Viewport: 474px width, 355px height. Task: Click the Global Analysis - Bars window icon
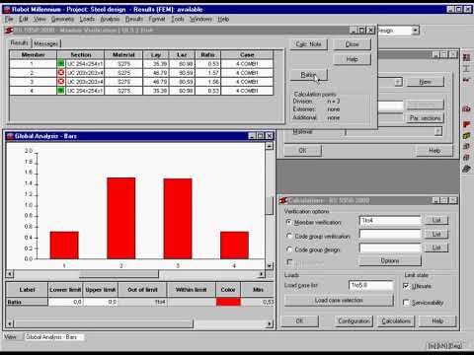(10, 136)
